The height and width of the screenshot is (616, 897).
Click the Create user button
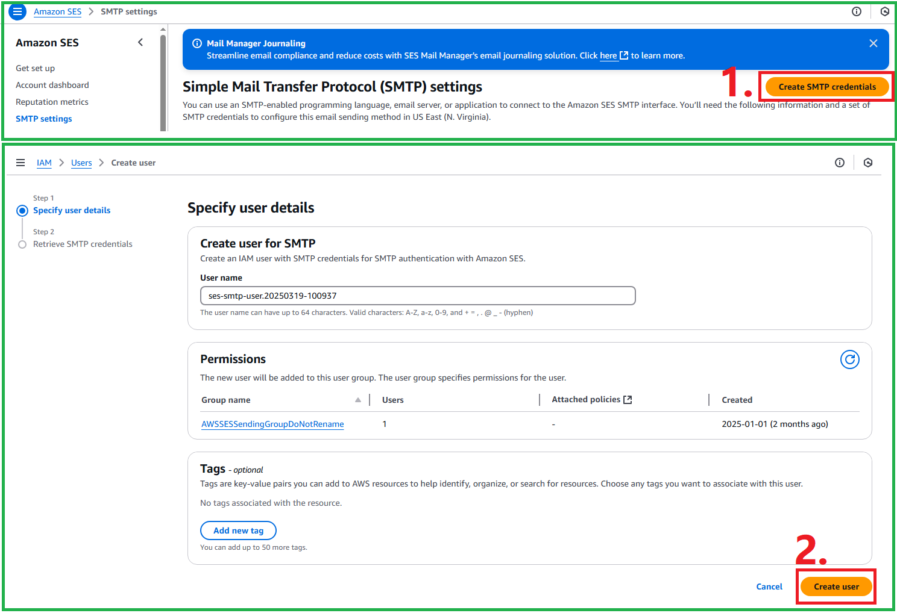[x=836, y=586]
